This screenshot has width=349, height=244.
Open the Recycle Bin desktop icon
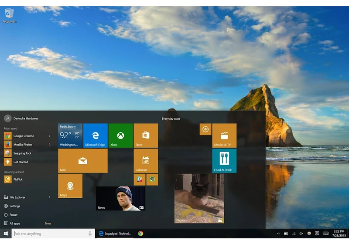(x=9, y=15)
